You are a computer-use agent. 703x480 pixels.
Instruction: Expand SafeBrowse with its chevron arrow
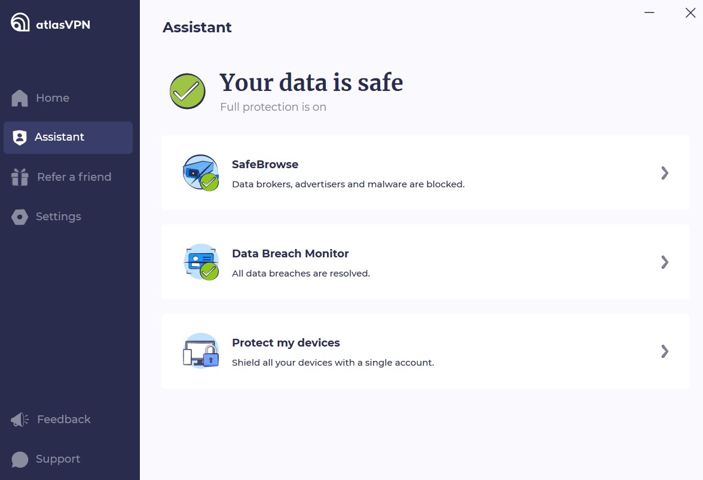[665, 173]
